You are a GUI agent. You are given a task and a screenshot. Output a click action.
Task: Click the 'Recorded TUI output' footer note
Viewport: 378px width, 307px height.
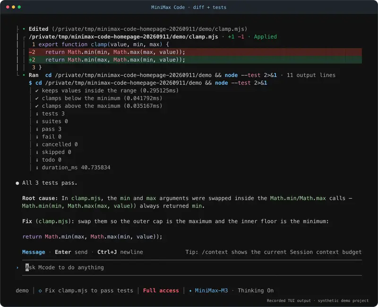point(289,300)
